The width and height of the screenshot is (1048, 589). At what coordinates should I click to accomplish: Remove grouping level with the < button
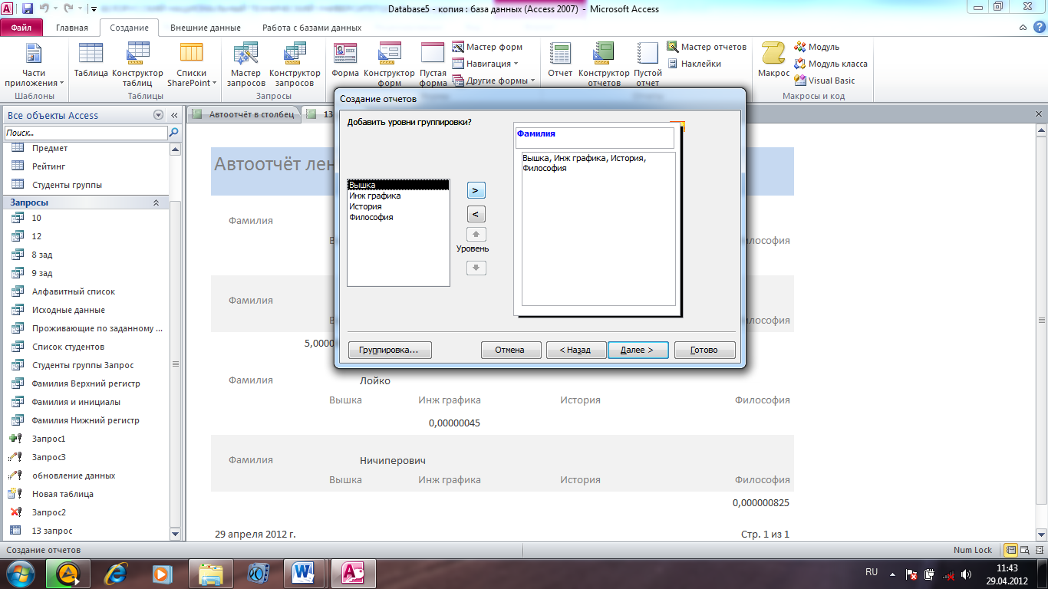click(x=476, y=214)
